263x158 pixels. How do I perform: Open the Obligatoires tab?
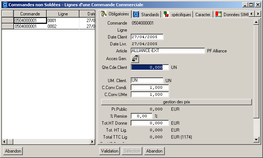115,14
